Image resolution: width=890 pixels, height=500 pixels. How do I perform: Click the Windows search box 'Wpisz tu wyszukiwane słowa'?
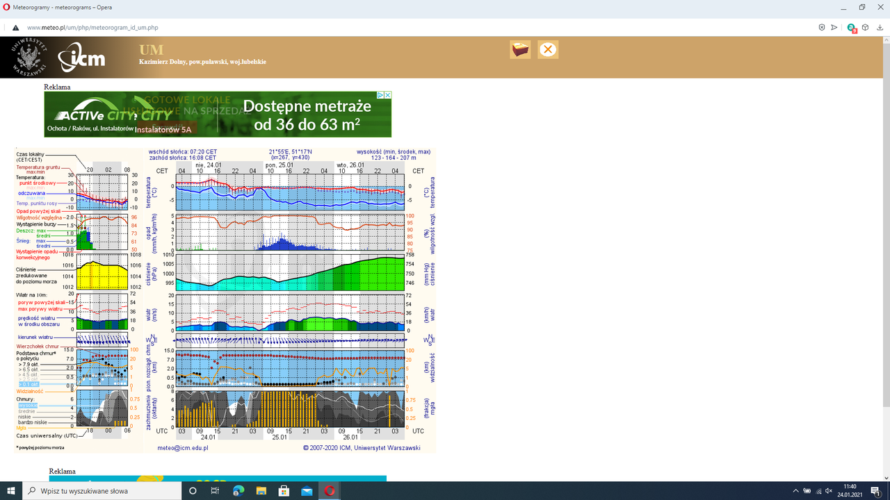coord(103,491)
